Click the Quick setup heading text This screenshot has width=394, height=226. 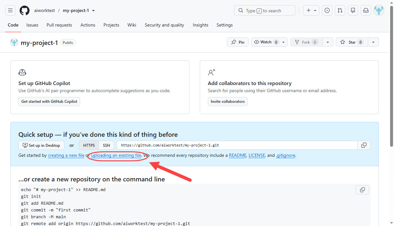point(98,135)
